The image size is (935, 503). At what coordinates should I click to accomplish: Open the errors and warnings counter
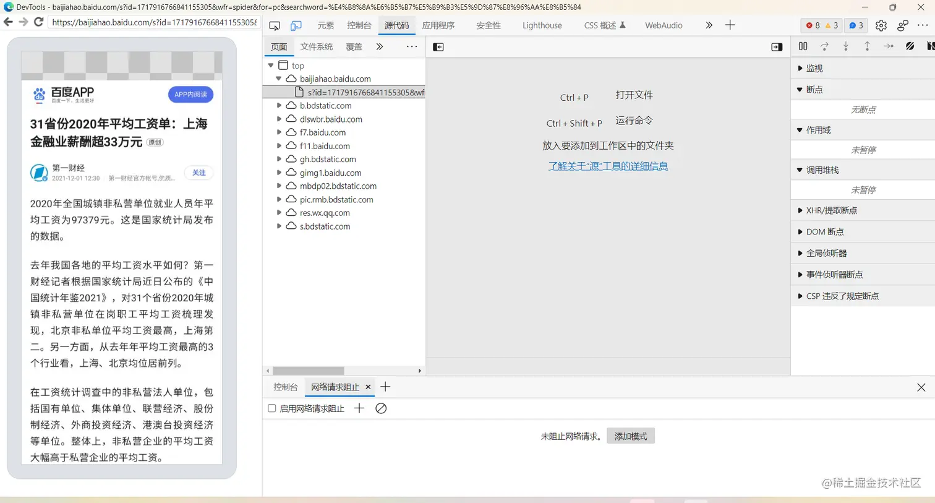tap(822, 25)
